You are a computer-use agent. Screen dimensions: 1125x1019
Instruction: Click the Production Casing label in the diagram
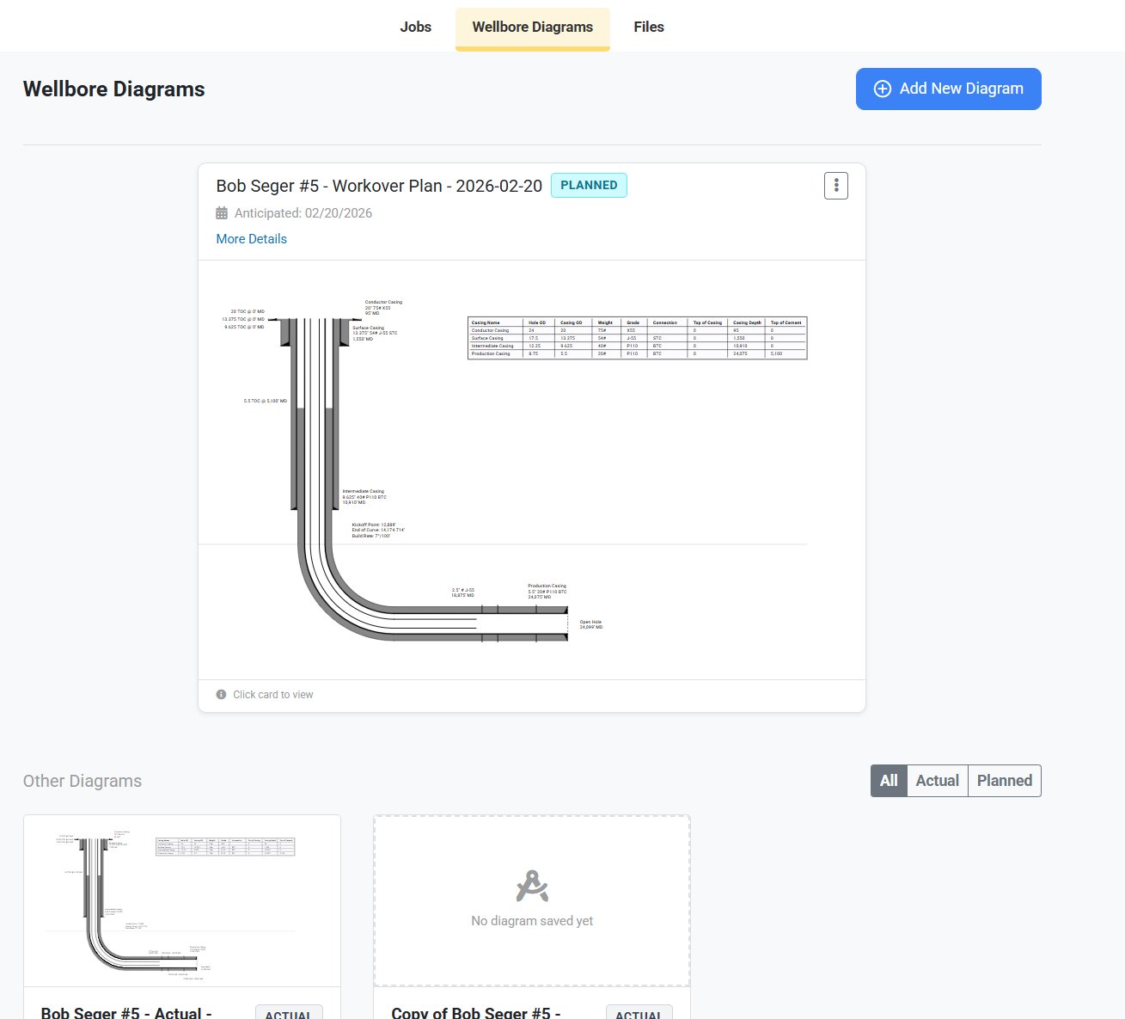click(x=547, y=592)
